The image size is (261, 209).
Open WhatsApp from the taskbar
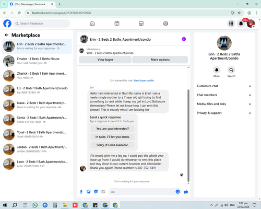coord(35,205)
